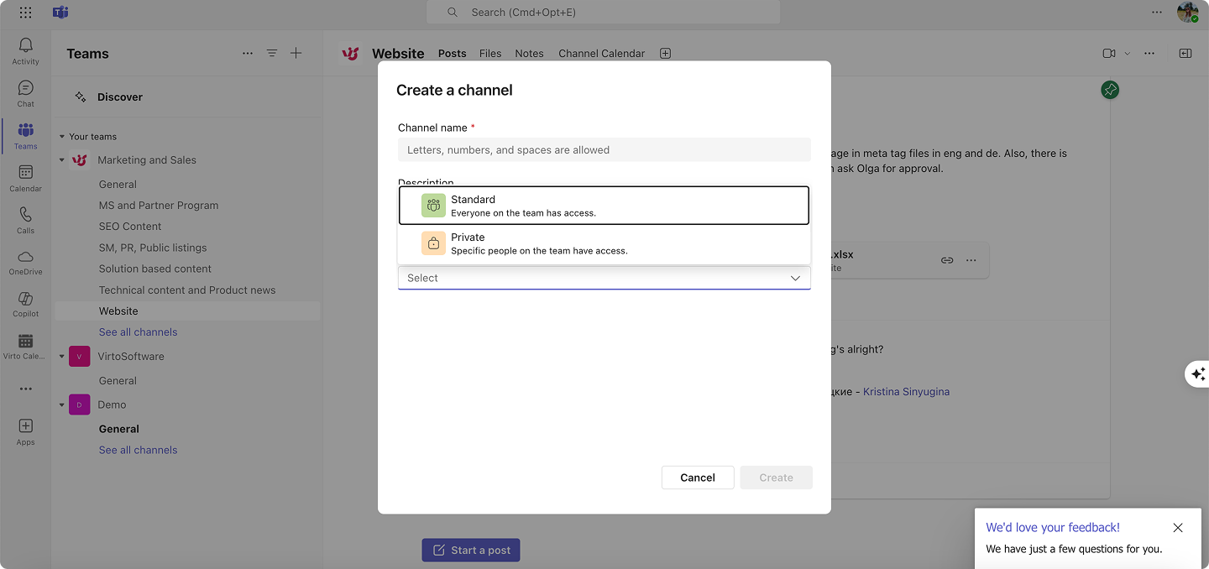
Task: Click the Microsoft Teams logo icon
Action: pos(60,13)
